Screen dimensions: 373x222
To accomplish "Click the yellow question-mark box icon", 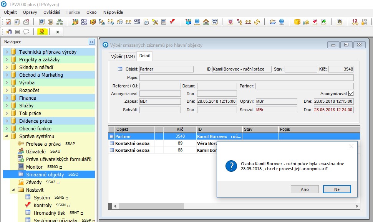I will pyautogui.click(x=297, y=22).
